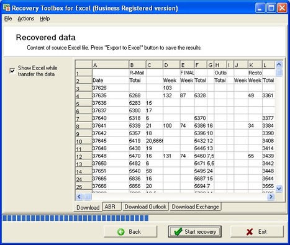Click cell 5328 in column F
Screen dimensions: 290x245
201,96
